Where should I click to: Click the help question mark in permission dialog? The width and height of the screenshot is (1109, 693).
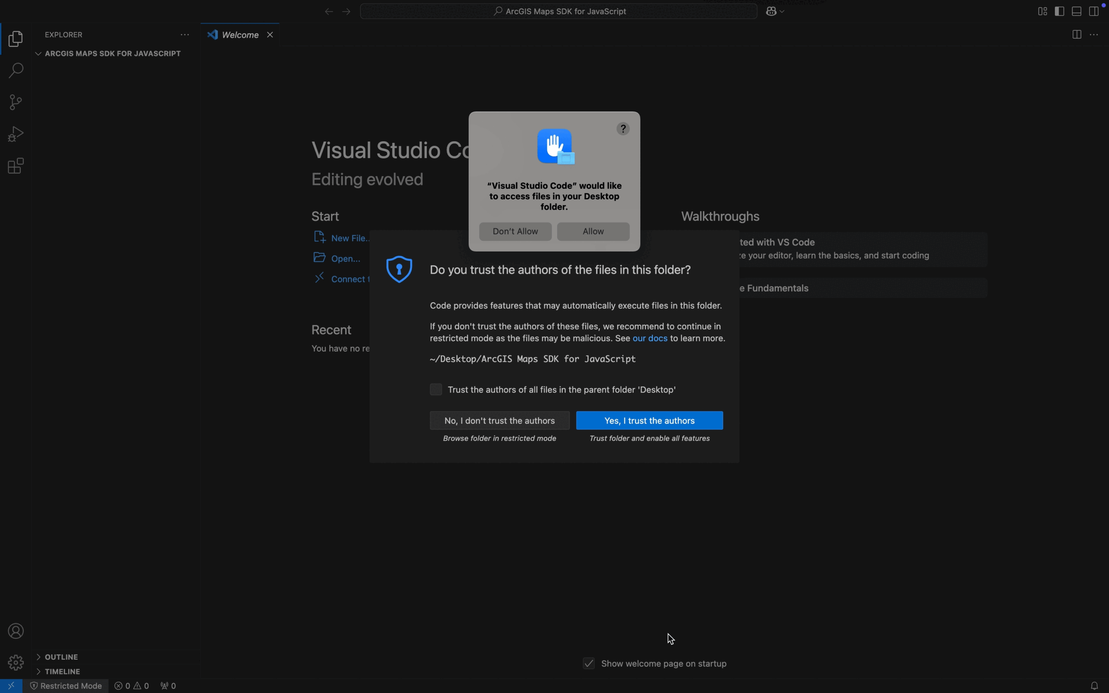click(x=623, y=129)
